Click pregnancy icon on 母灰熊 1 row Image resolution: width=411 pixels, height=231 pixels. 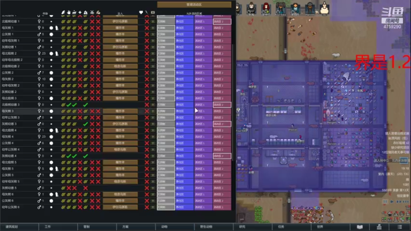(x=57, y=28)
